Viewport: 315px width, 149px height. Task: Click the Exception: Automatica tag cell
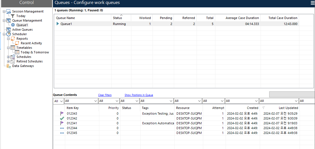click(x=158, y=123)
